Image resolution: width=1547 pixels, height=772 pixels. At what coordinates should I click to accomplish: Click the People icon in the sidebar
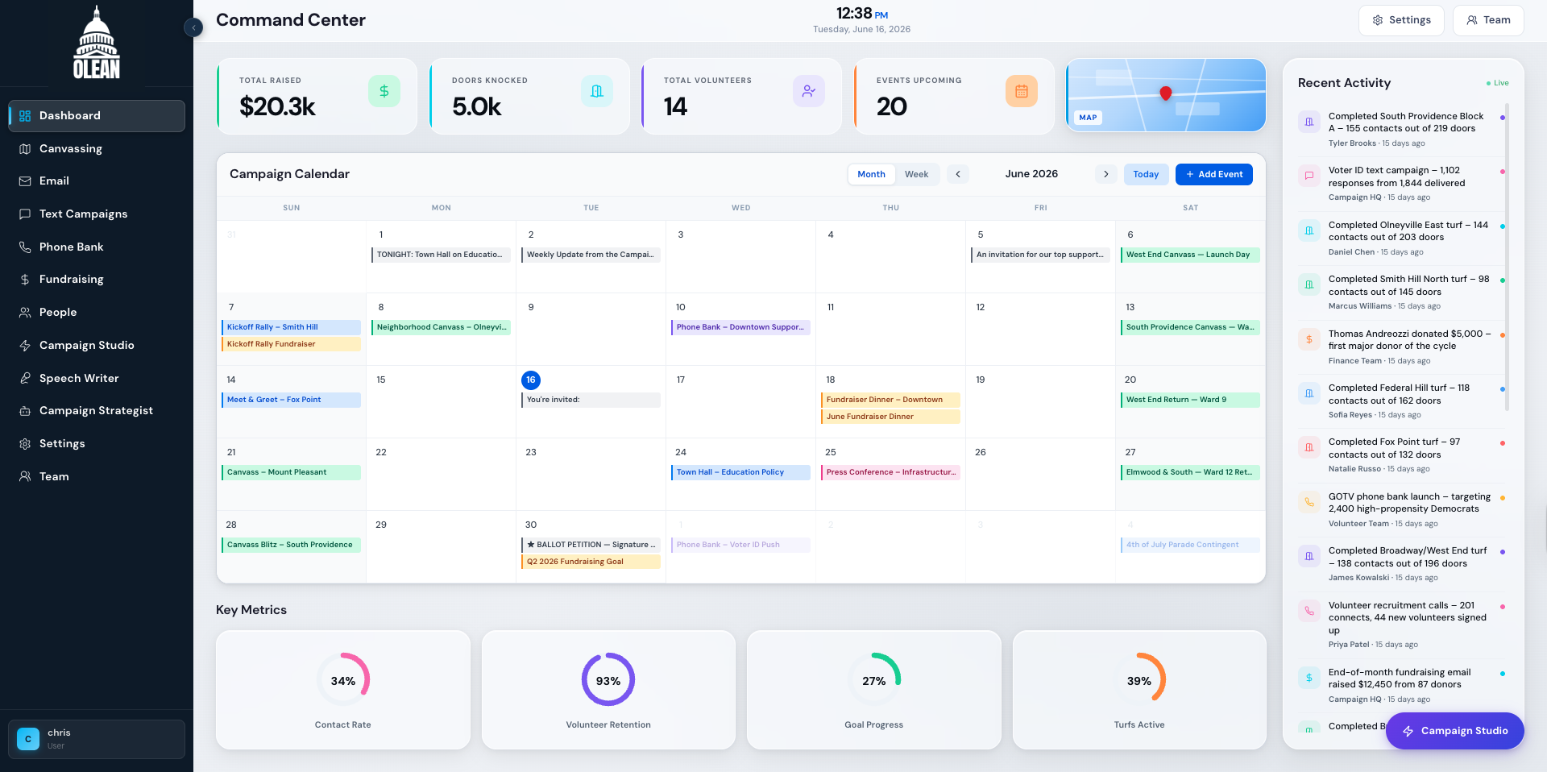pos(25,313)
